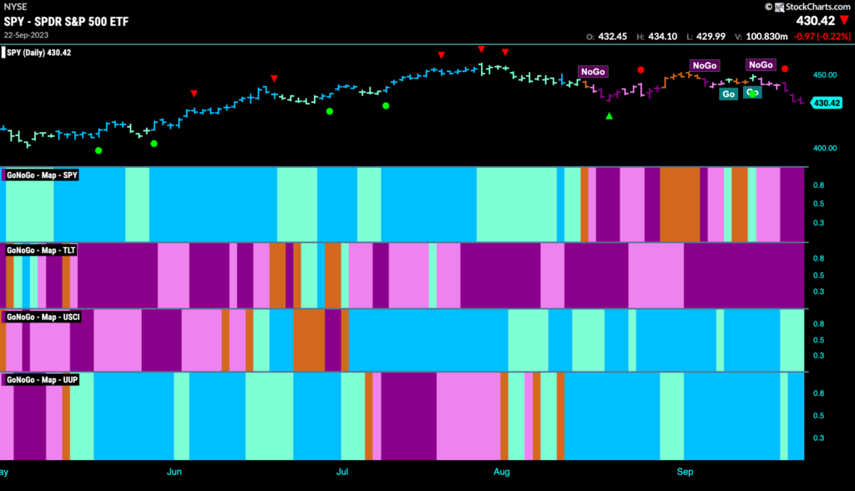Click the green circle marker in early July

point(386,106)
